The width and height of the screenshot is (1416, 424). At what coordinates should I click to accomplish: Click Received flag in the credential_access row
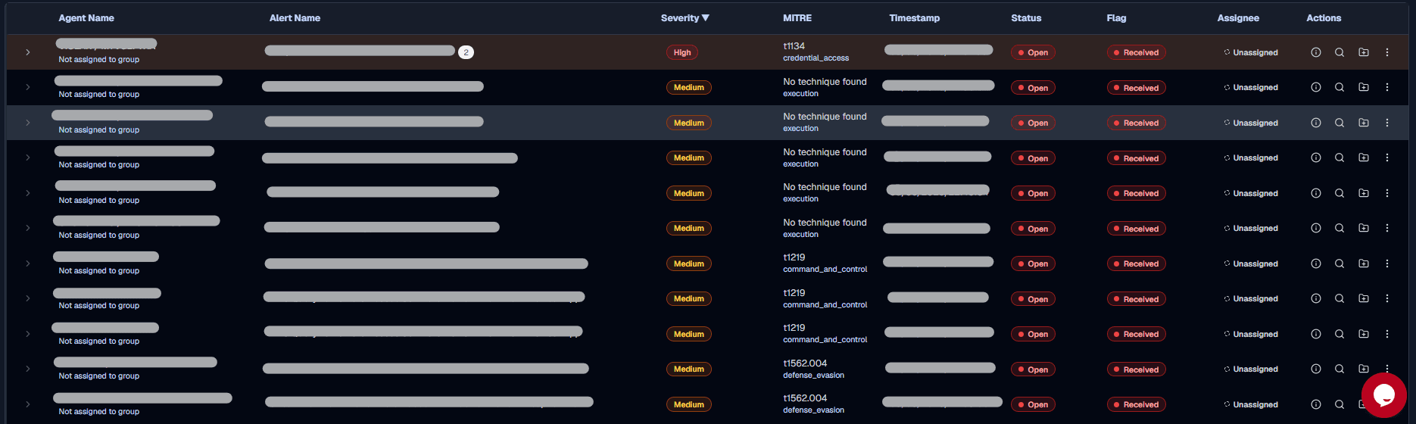[x=1136, y=52]
